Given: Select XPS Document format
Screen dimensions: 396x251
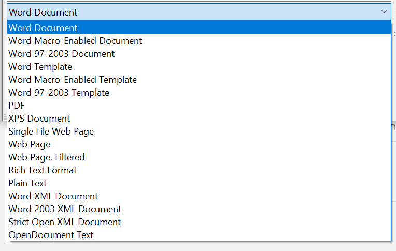Looking at the screenshot, I should pos(39,119).
